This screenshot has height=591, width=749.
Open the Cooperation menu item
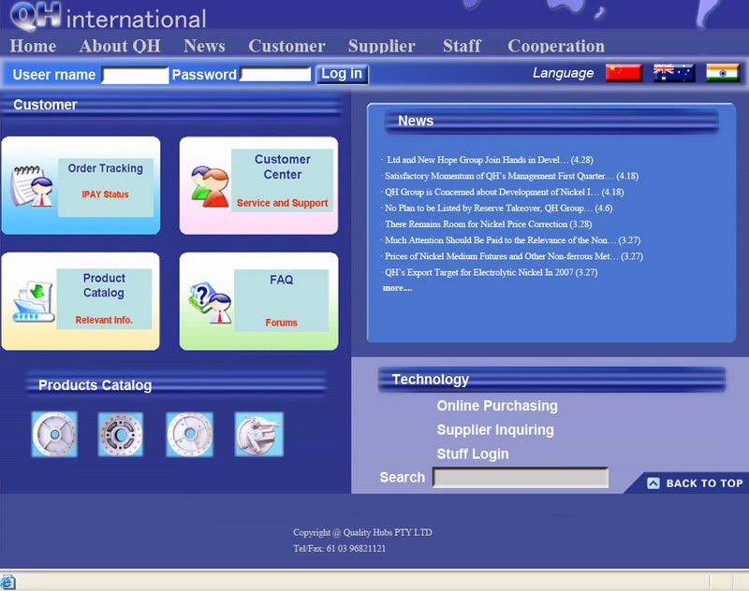(555, 46)
